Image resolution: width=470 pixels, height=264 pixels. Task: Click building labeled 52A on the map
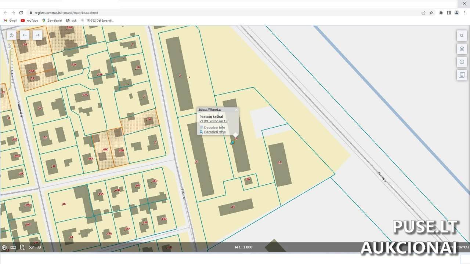pos(83,97)
